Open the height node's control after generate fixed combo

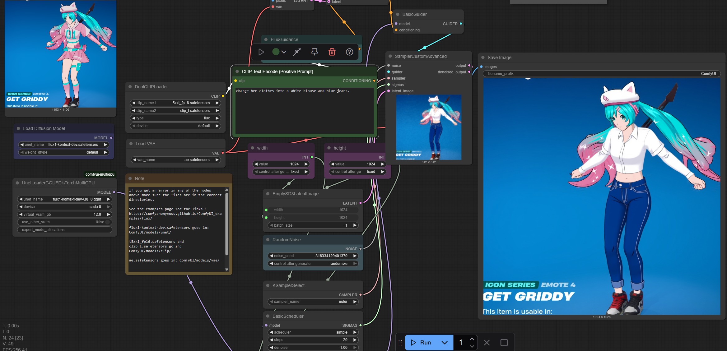pyautogui.click(x=358, y=172)
